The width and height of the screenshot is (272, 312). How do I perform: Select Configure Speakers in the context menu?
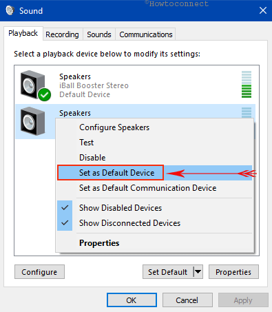tap(114, 127)
